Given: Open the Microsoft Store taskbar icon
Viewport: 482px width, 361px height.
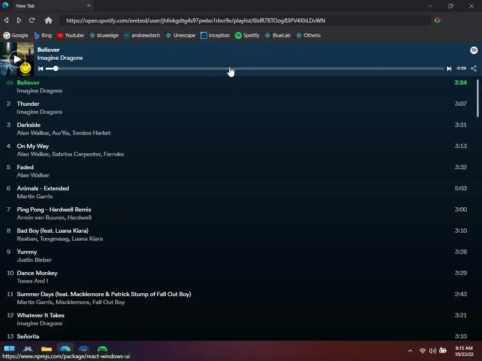Looking at the screenshot, I should 84,349.
